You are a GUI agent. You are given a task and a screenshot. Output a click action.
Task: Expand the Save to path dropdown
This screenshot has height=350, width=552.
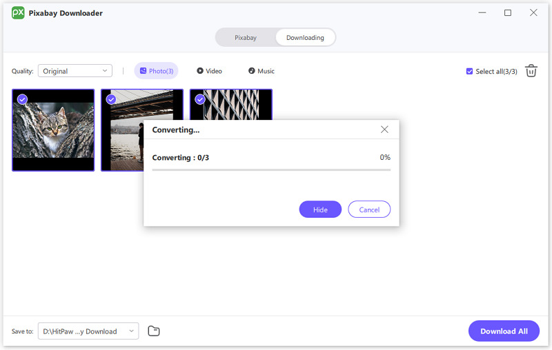coord(88,331)
